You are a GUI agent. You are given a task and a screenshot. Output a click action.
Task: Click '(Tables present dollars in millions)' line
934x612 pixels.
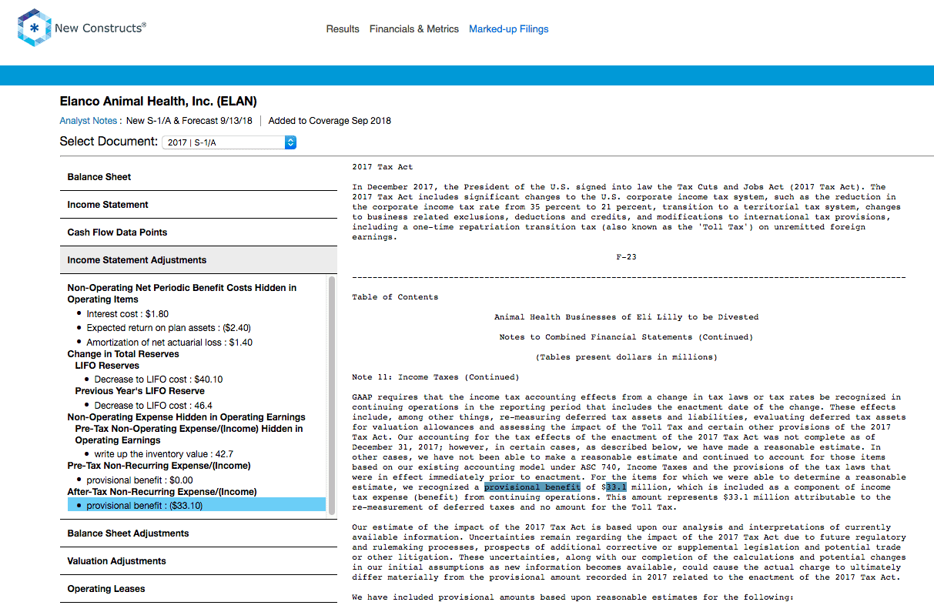click(x=626, y=357)
